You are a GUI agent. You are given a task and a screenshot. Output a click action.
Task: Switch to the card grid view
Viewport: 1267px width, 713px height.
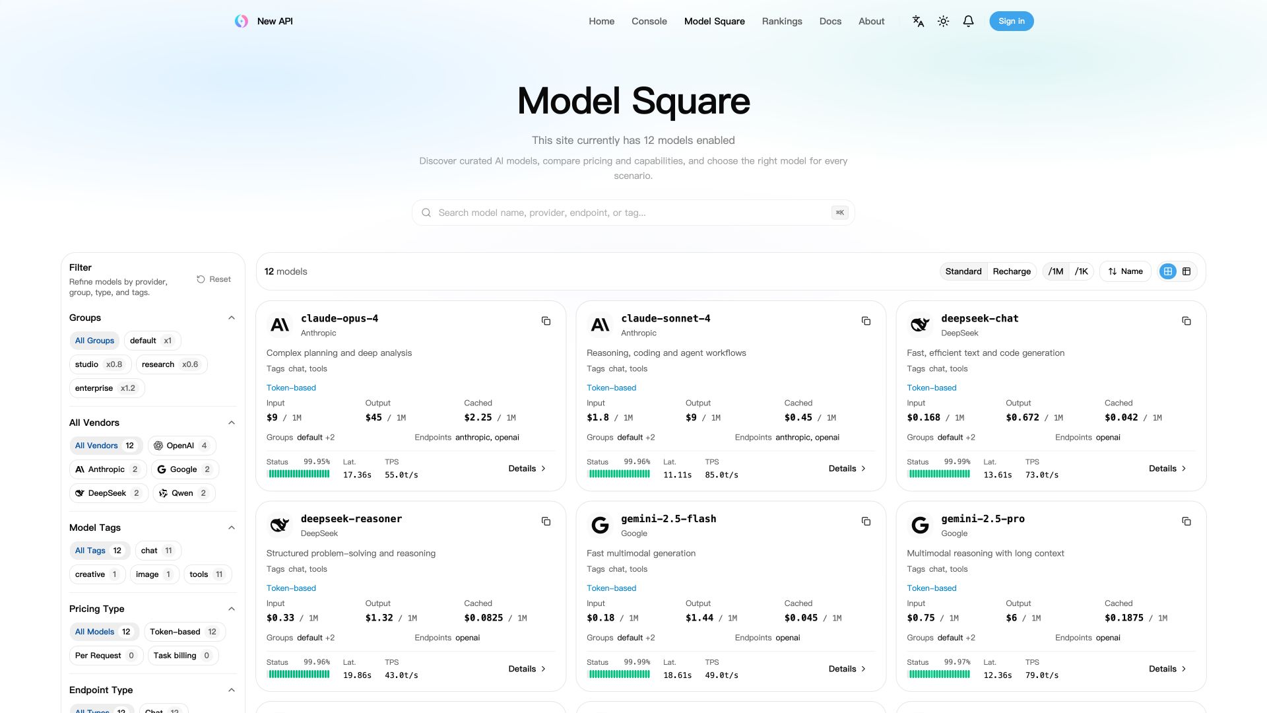pyautogui.click(x=1168, y=271)
